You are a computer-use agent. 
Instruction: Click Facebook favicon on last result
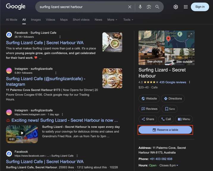(9, 154)
